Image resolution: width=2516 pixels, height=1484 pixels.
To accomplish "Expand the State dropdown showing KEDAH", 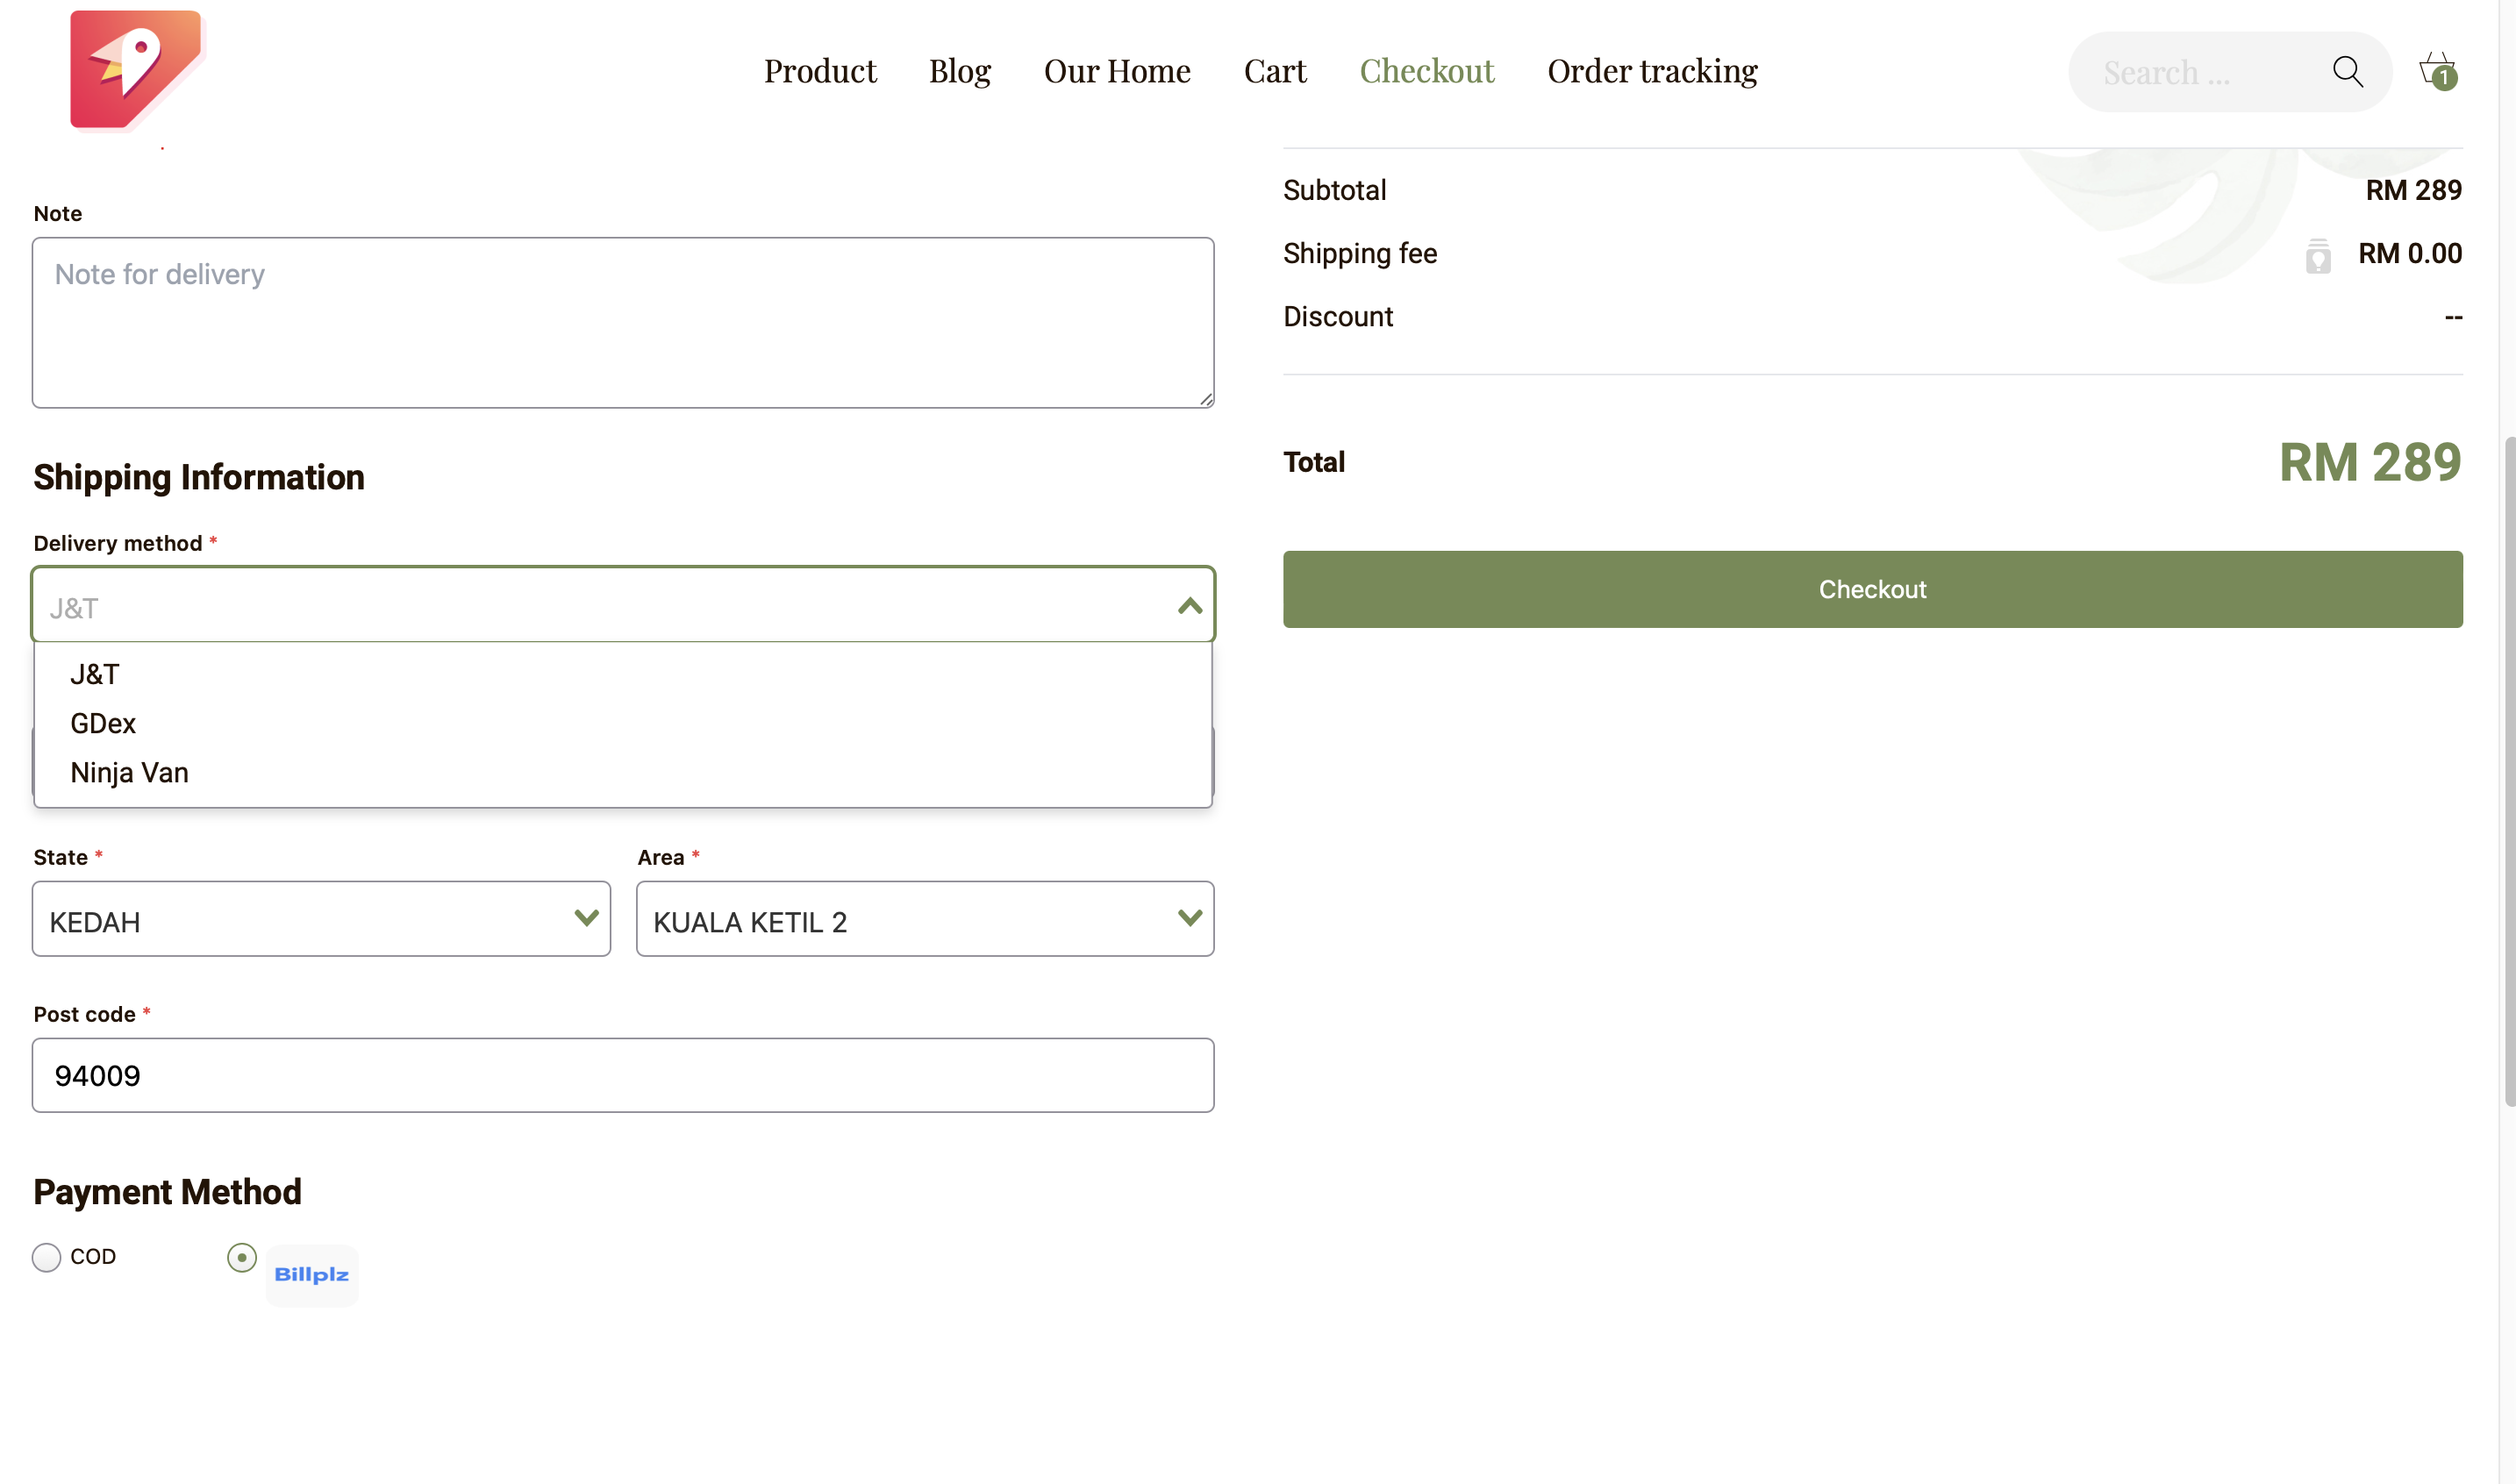I will click(x=321, y=919).
